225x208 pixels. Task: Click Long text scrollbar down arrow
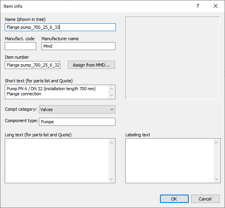112,179
